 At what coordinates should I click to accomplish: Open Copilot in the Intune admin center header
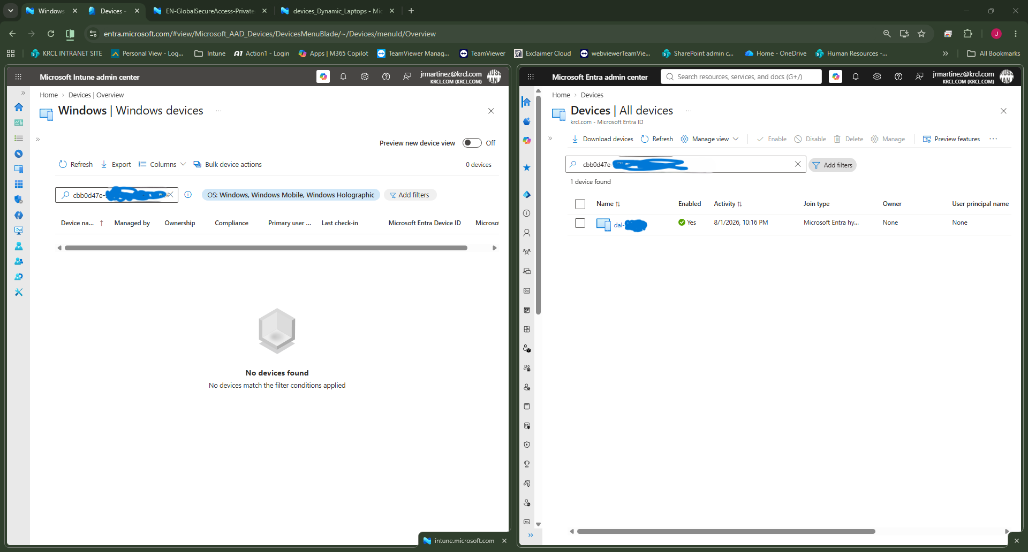pos(323,76)
